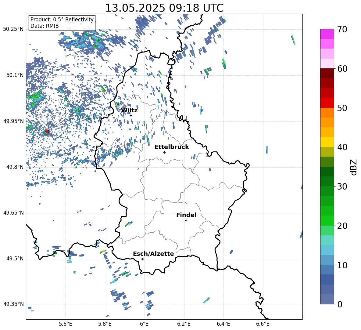Click the colorbar tick label 20
The height and width of the screenshot is (330, 361).
(x=342, y=226)
